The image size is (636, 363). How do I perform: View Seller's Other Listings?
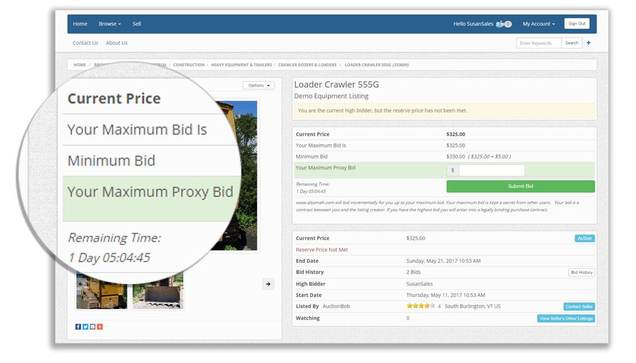[x=567, y=318]
